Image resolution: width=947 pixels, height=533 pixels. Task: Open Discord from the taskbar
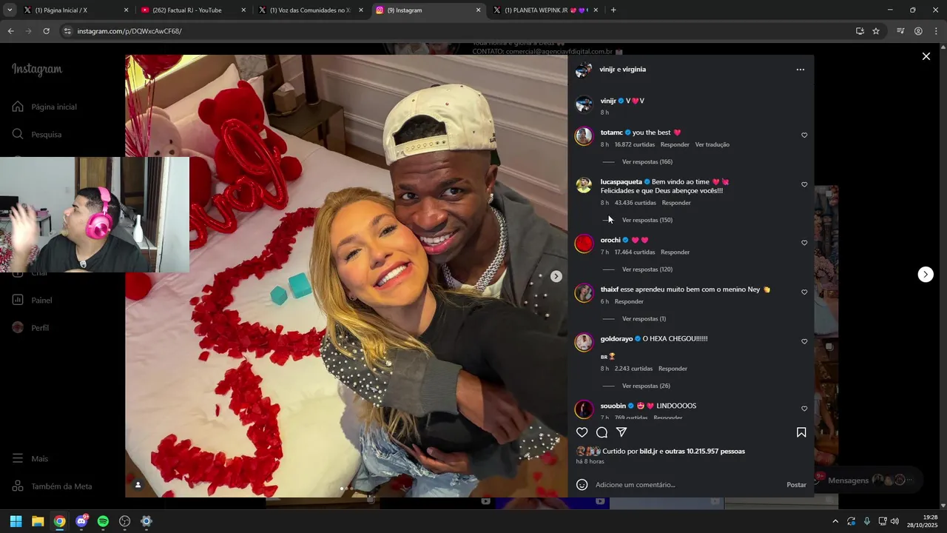coord(81,521)
